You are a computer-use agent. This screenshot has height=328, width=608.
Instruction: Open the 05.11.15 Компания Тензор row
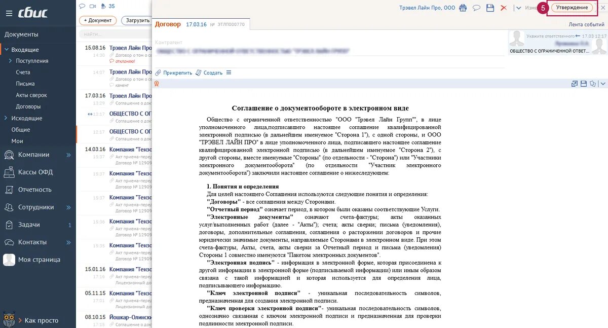(x=115, y=300)
